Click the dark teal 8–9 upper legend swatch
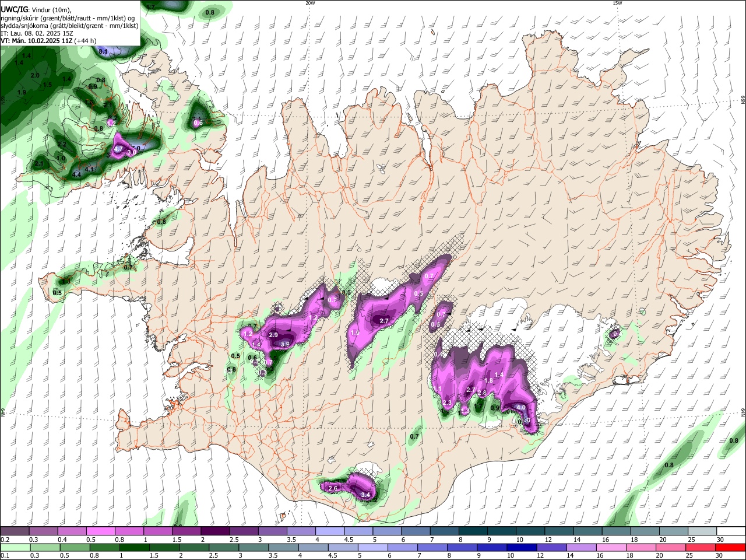The height and width of the screenshot is (560, 746). [473, 531]
